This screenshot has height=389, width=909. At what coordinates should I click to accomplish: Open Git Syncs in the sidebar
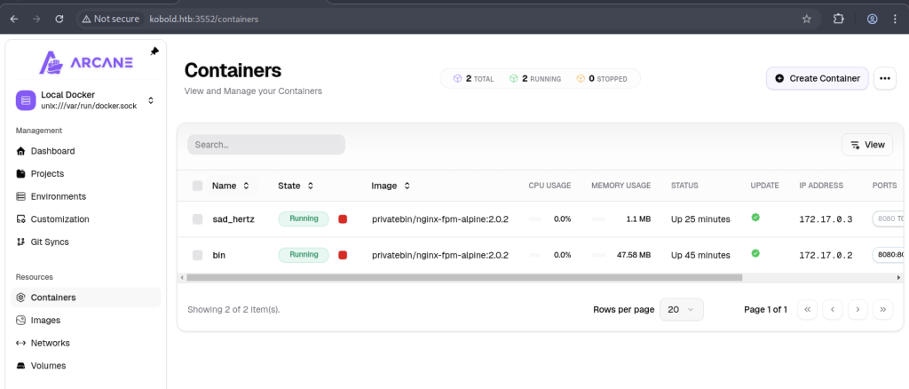click(86, 242)
